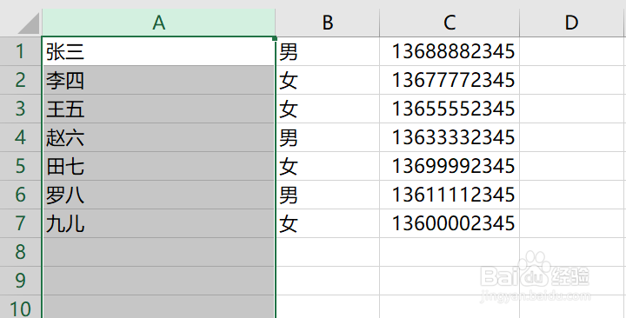
Task: Select row 10 header
Action: pos(21,307)
